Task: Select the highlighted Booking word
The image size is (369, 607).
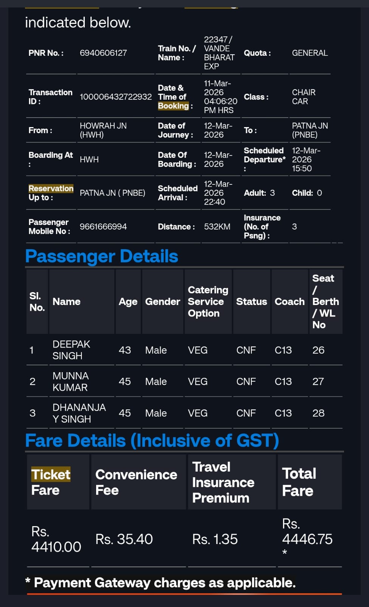Action: [x=173, y=106]
